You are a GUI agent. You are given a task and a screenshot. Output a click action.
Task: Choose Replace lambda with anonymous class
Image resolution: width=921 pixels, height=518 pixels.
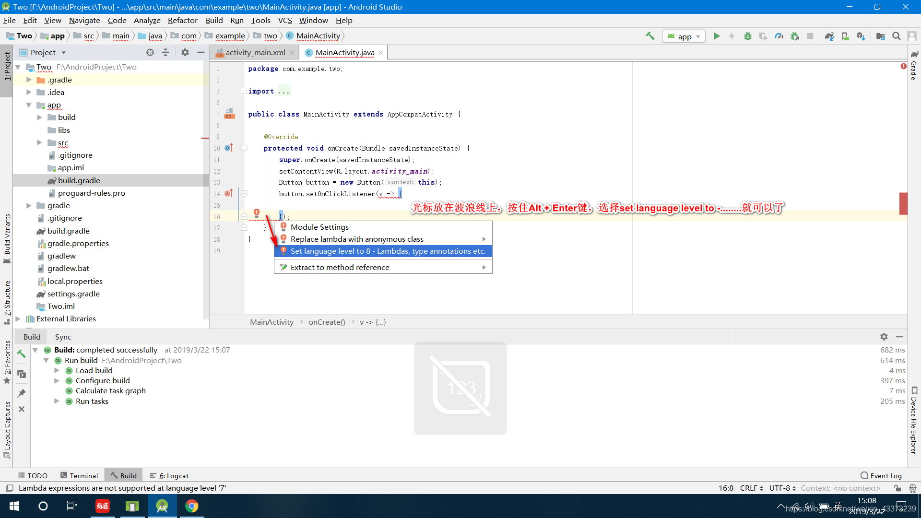383,239
